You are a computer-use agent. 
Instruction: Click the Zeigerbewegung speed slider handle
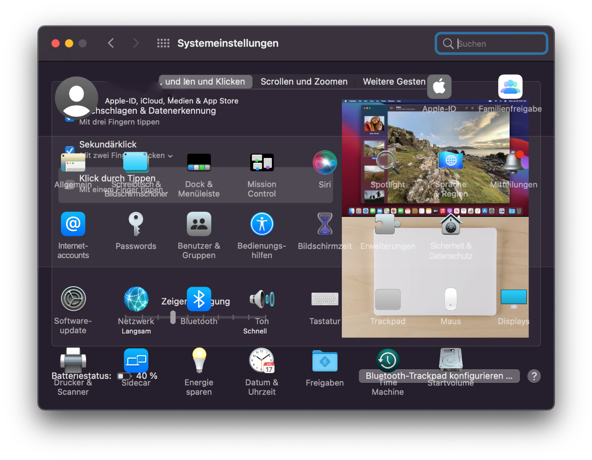tap(173, 317)
